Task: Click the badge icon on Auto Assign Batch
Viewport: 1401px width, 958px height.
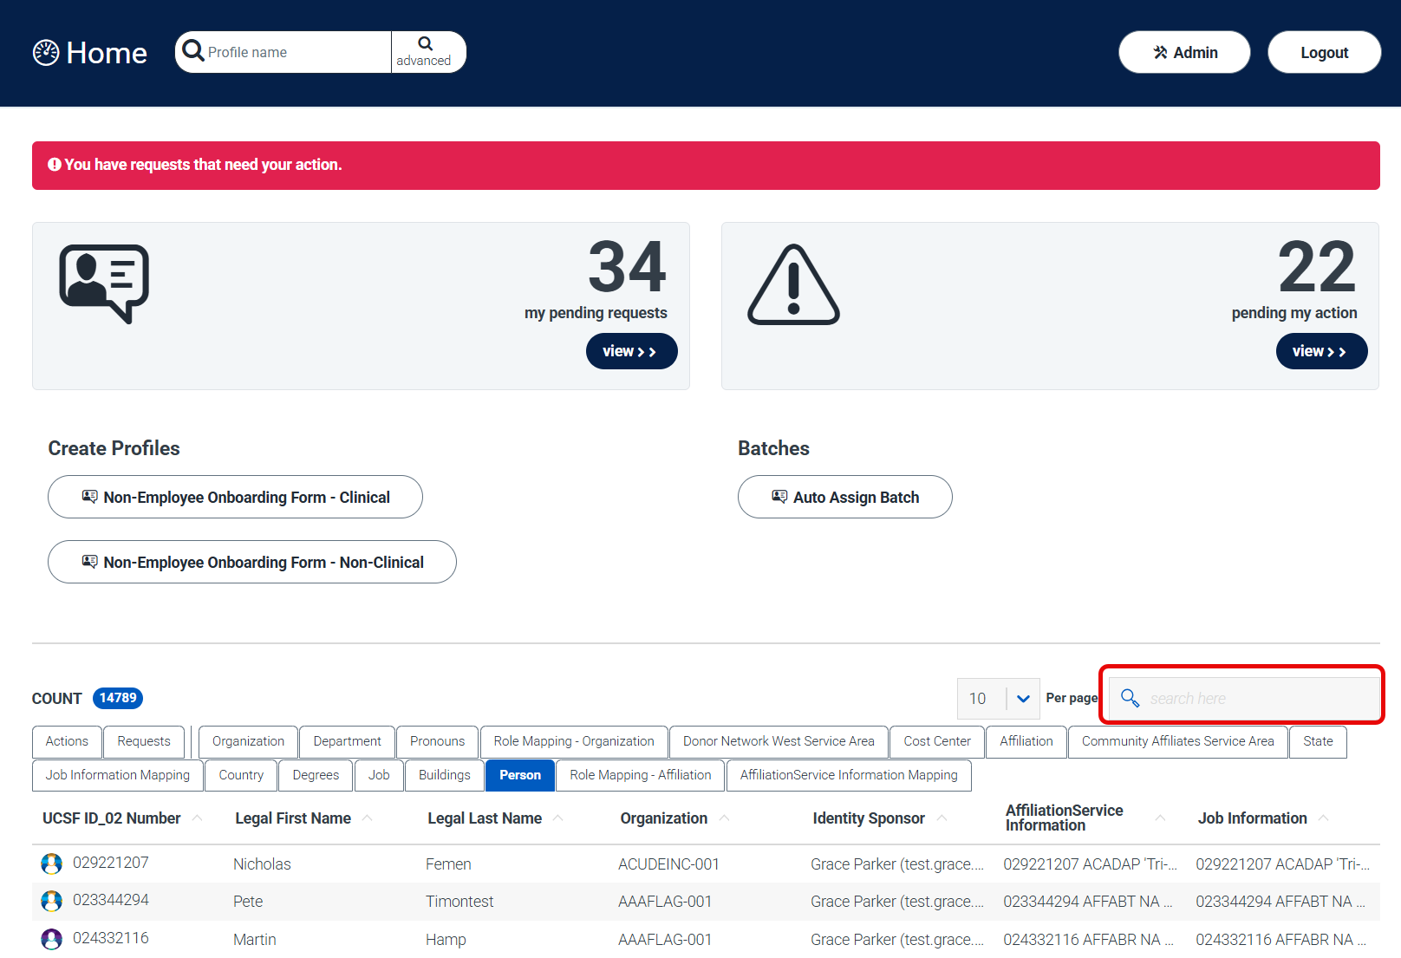Action: (x=779, y=496)
